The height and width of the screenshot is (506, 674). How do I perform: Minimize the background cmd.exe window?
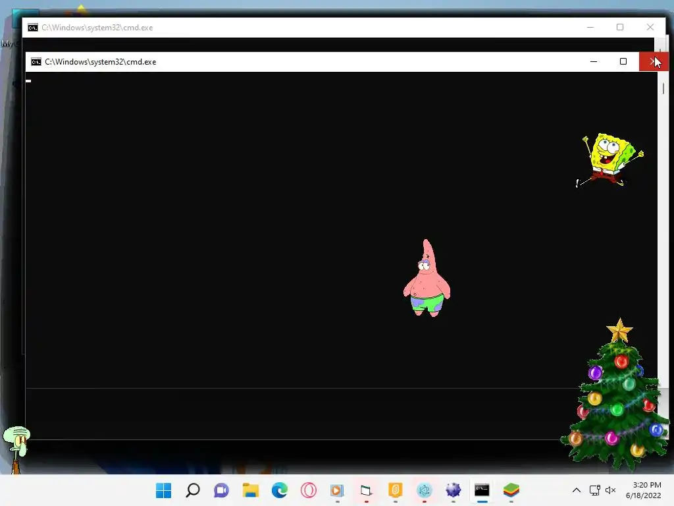[590, 27]
